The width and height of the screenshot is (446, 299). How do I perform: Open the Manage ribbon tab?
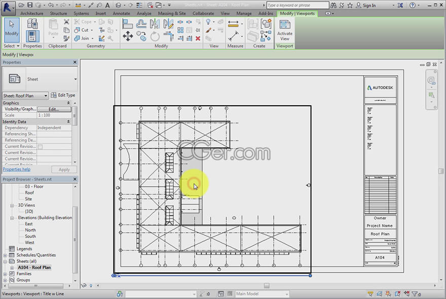244,13
